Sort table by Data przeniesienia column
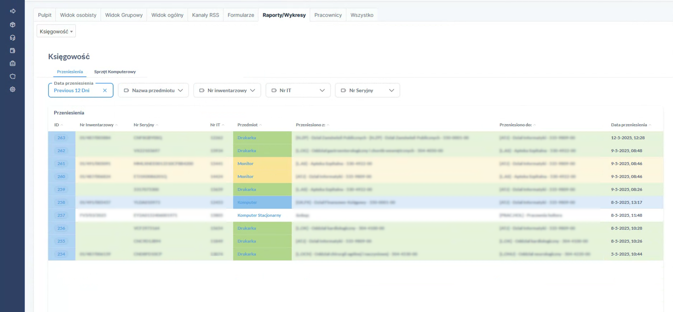 pos(629,125)
